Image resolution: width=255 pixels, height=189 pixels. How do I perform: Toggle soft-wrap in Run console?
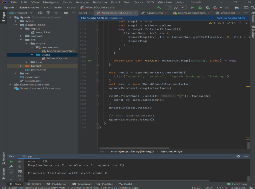point(20,171)
